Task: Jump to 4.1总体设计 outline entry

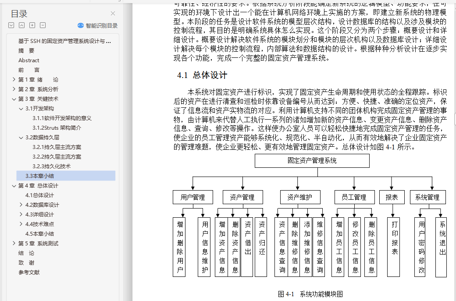Action: (x=39, y=195)
